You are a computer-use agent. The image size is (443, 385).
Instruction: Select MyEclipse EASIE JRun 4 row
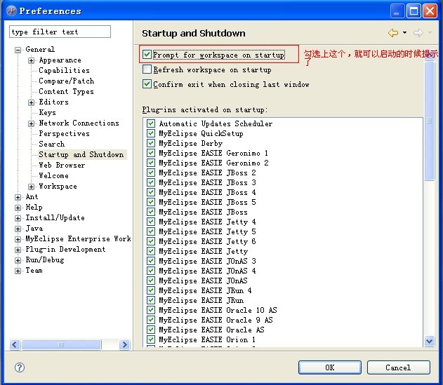[x=205, y=290]
